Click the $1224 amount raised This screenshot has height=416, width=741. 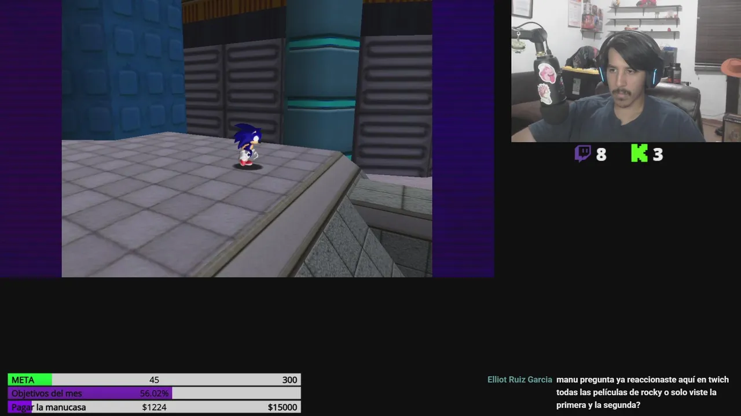[155, 407]
